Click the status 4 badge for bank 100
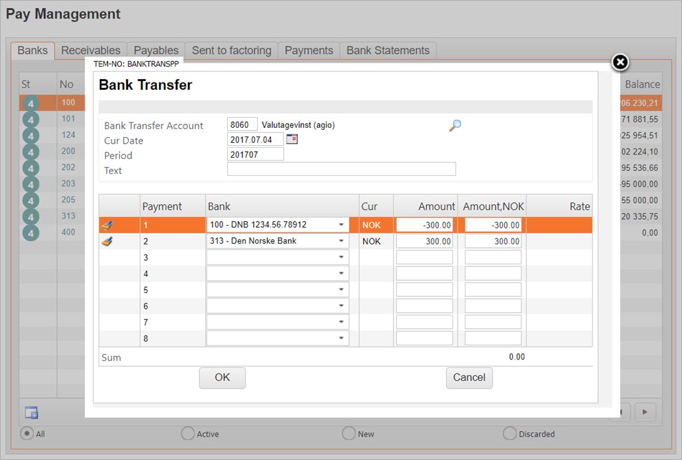Screen dimensions: 682x460 [x=31, y=103]
